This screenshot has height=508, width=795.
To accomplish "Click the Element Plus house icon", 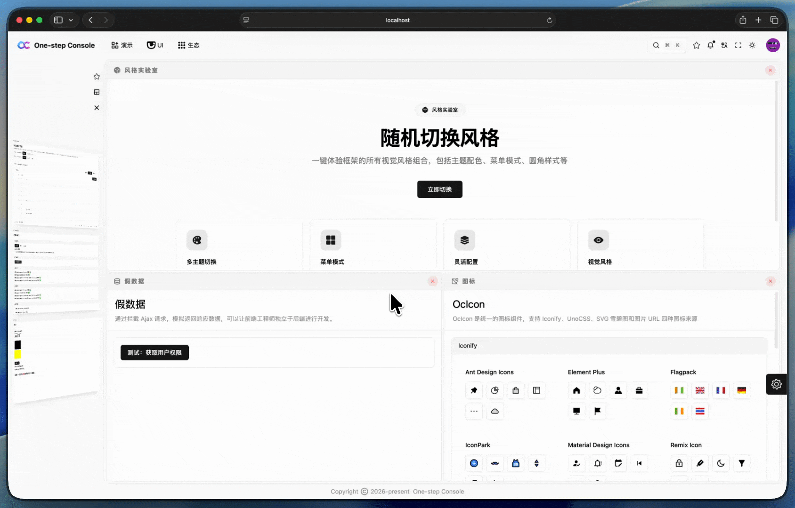I will 576,390.
